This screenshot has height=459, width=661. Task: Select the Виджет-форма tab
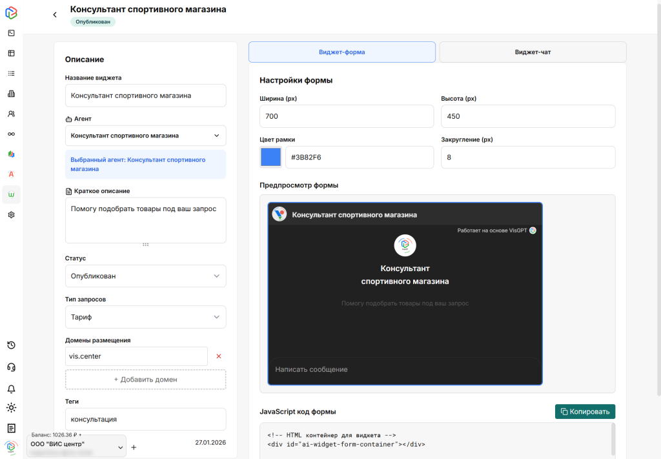(341, 52)
